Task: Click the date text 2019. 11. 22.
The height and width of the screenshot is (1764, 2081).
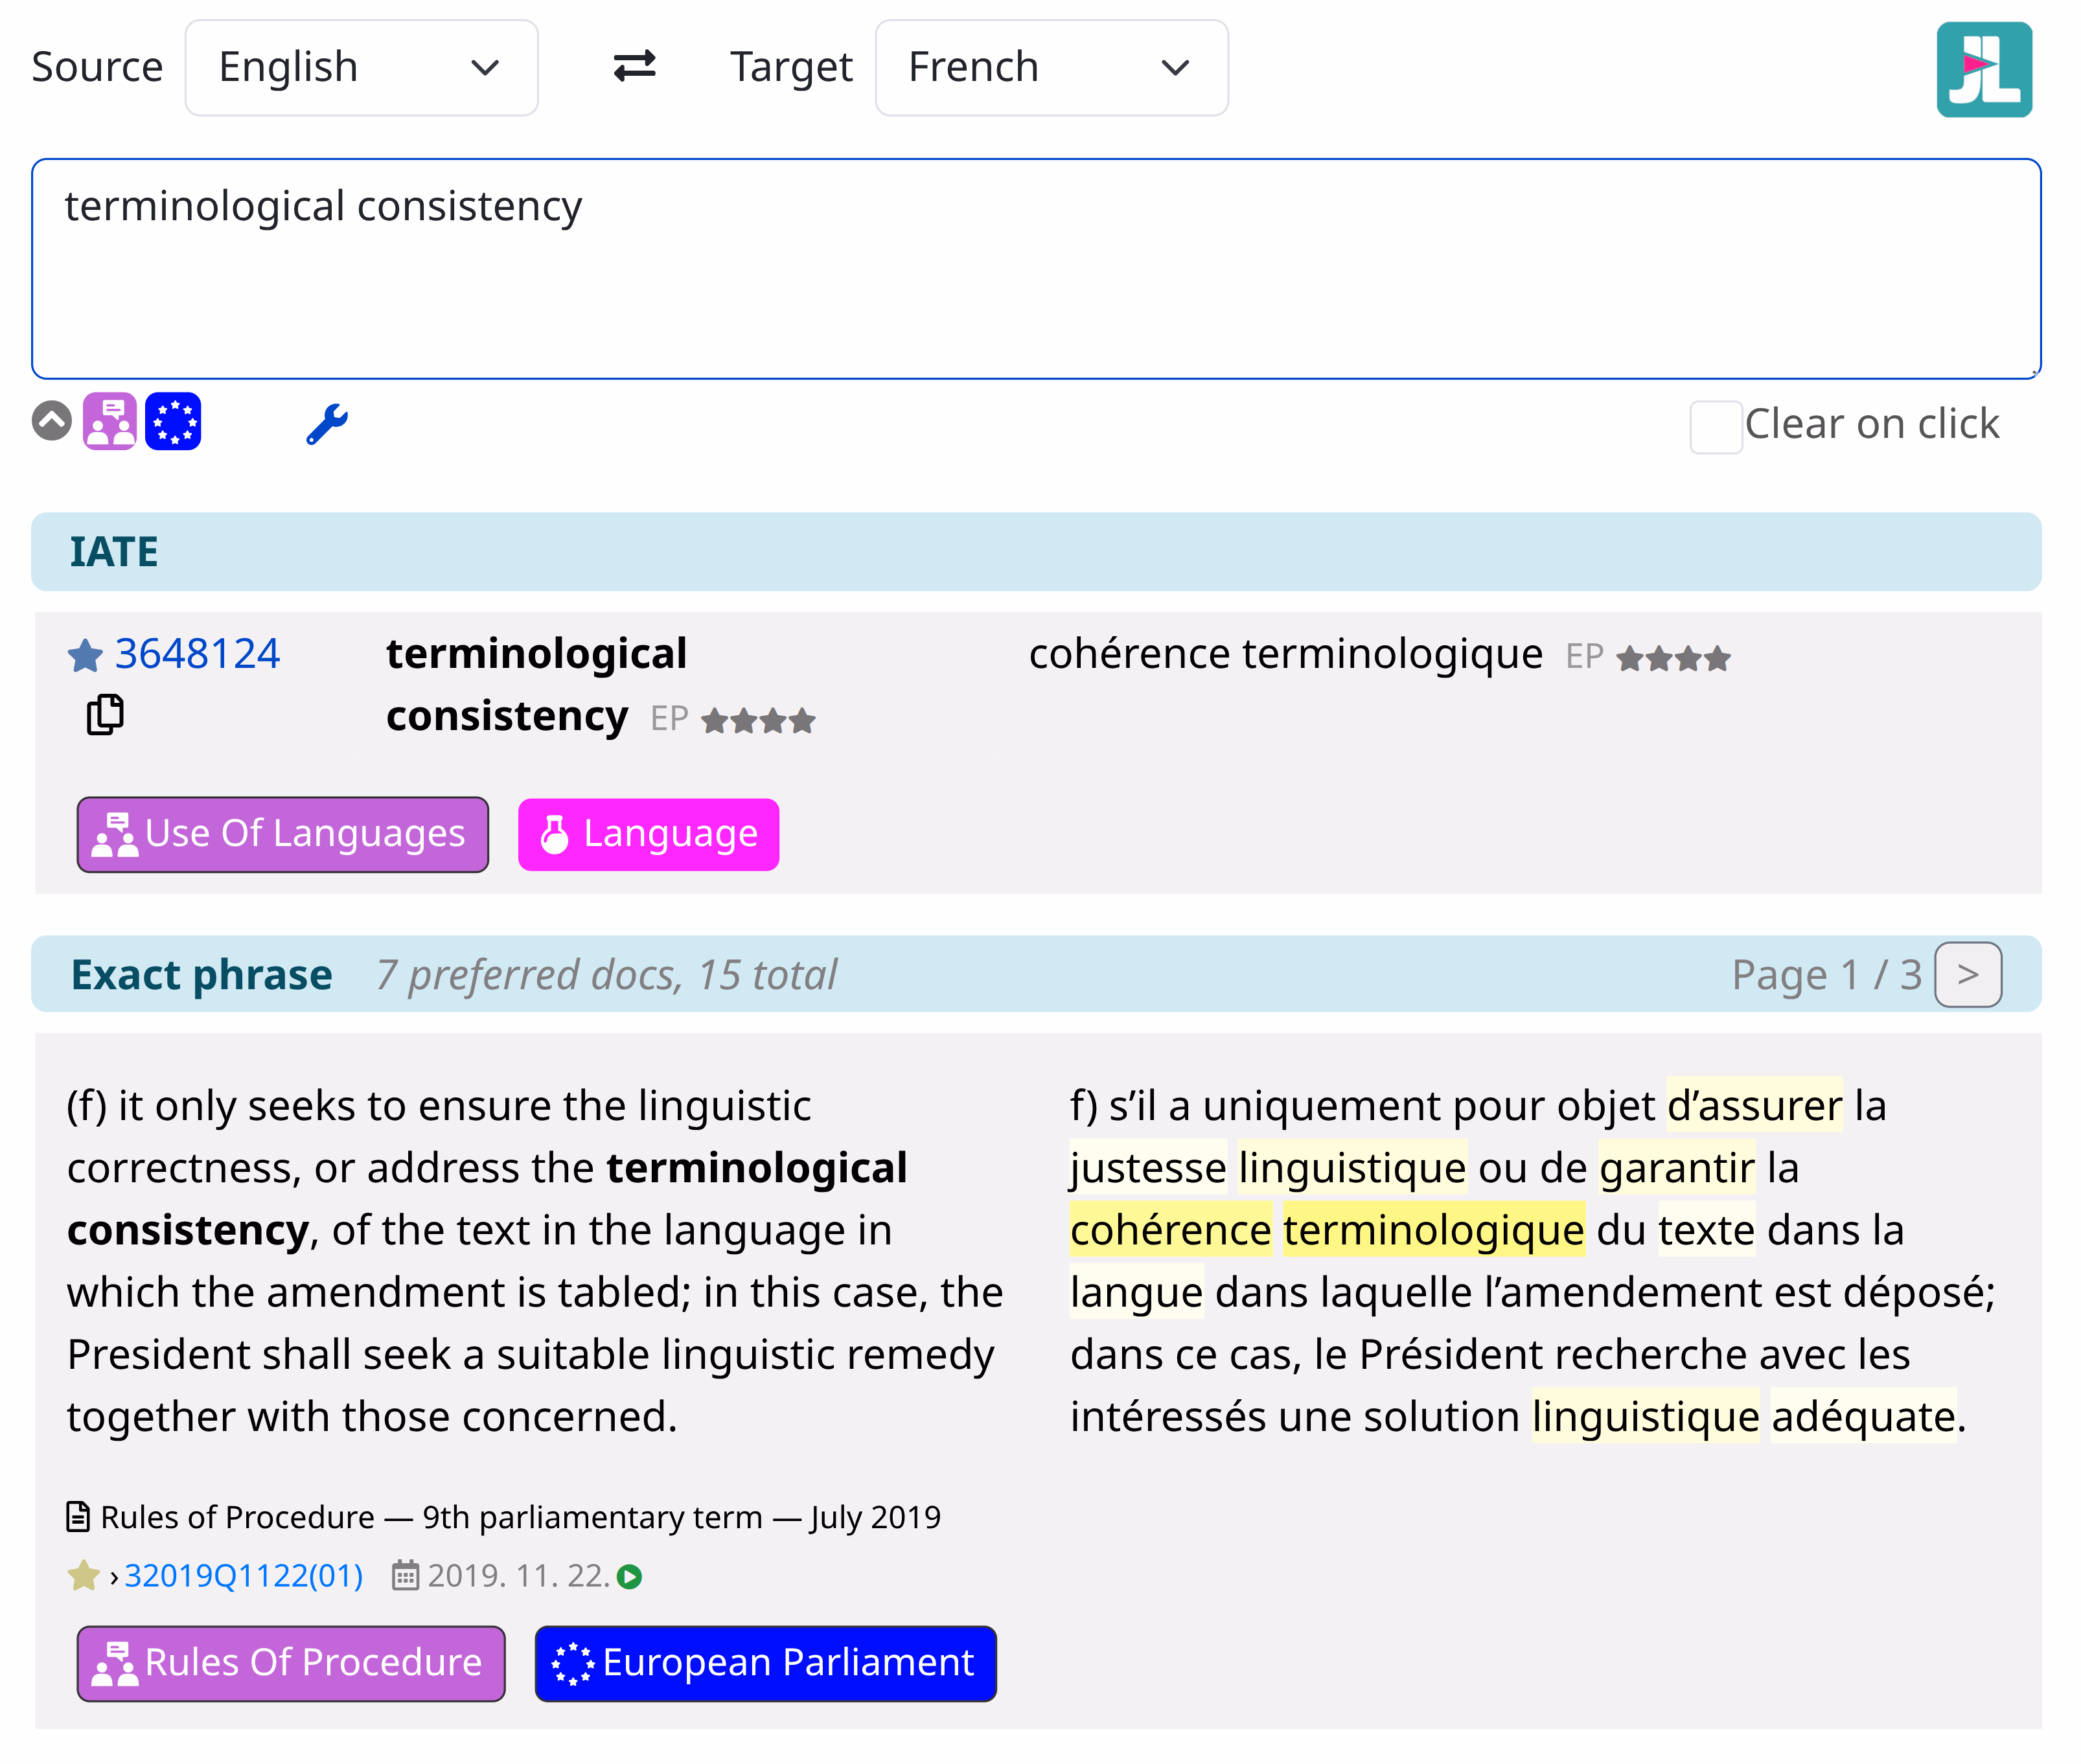Action: pyautogui.click(x=519, y=1576)
